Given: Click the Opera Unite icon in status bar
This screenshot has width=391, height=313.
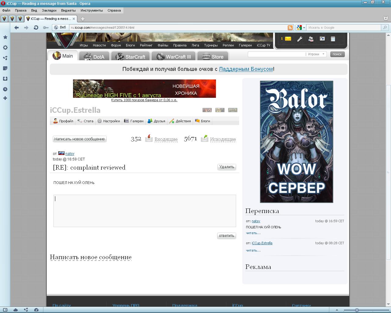Looking at the screenshot, I should click(26, 310).
